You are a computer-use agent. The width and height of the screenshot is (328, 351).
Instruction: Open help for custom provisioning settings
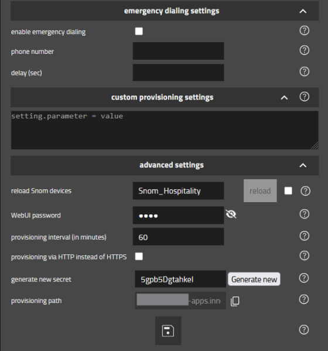(305, 97)
